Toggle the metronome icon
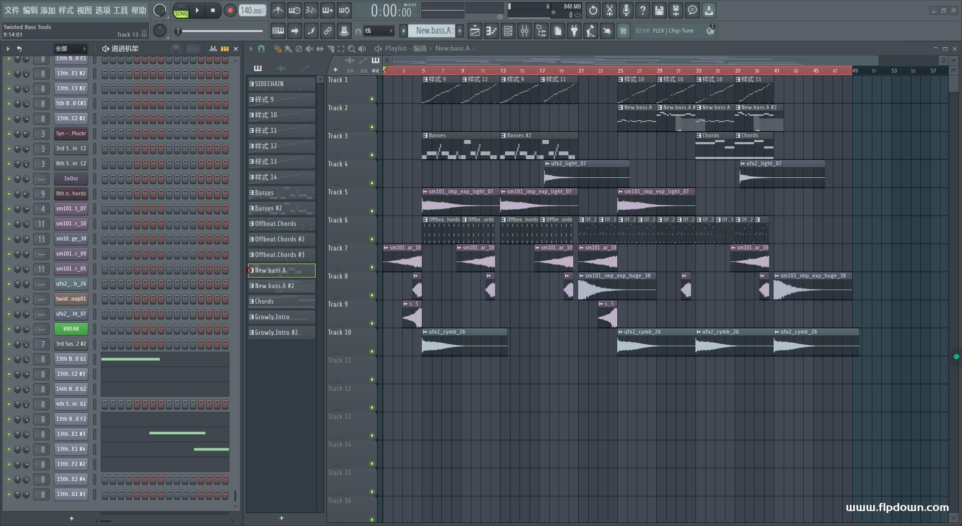 tap(278, 10)
